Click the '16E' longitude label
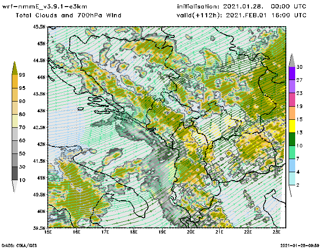The width and height of the screenshot is (328, 248). pyautogui.click(x=76, y=232)
